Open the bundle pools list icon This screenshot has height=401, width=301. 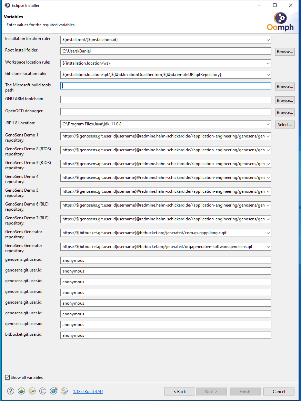coord(43,391)
